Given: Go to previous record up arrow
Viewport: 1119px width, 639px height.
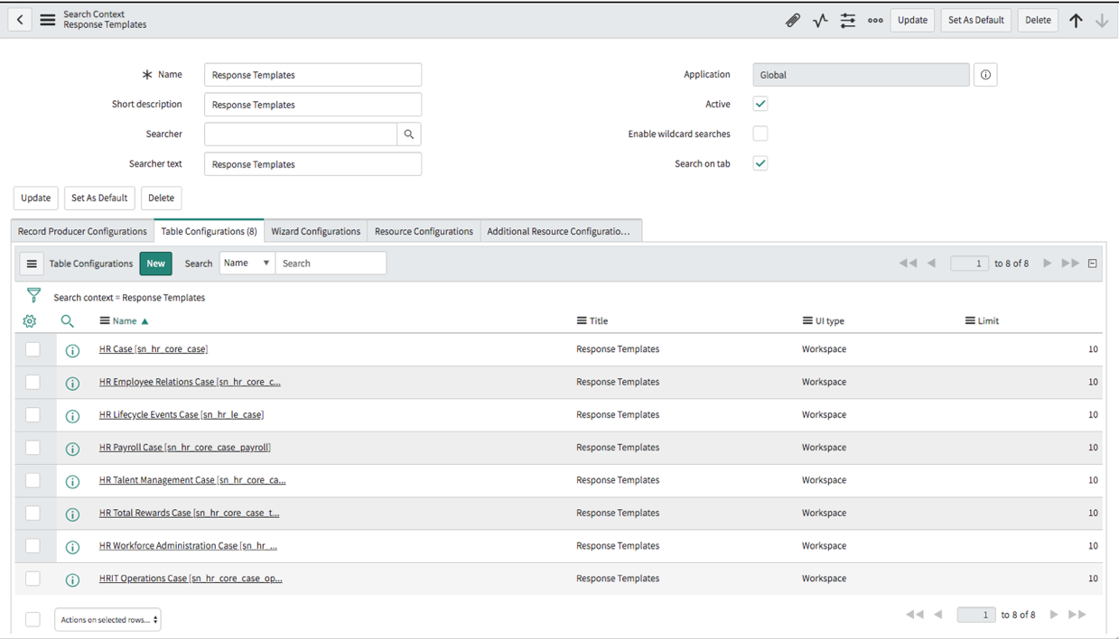Looking at the screenshot, I should click(x=1076, y=20).
